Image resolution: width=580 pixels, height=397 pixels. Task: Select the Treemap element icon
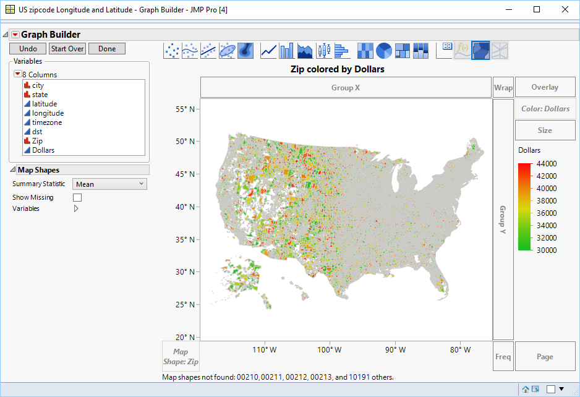(403, 51)
